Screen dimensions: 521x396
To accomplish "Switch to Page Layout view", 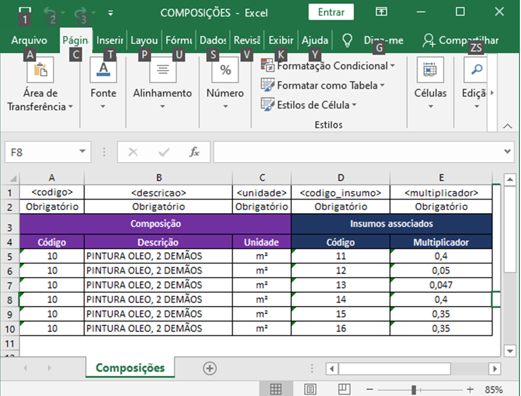I will 310,389.
